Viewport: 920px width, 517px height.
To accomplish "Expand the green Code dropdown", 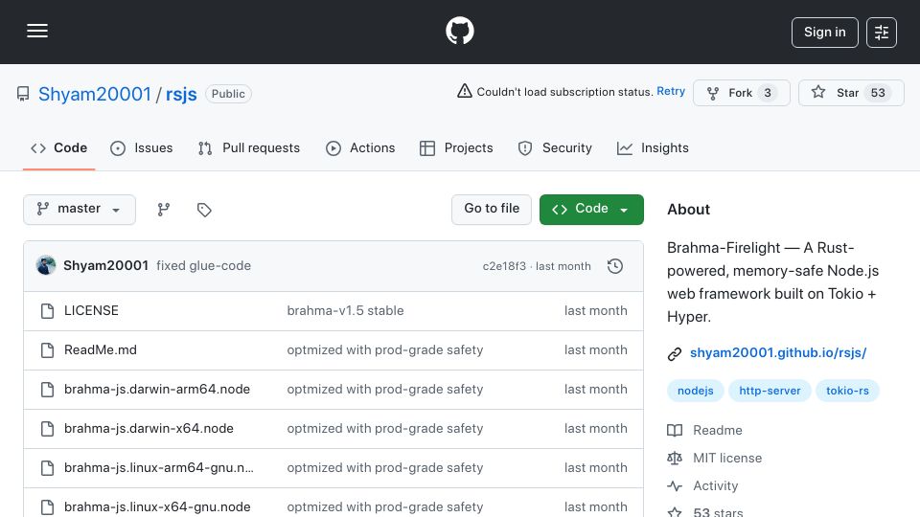I will 591,210.
